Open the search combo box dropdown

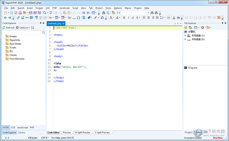click(148, 13)
